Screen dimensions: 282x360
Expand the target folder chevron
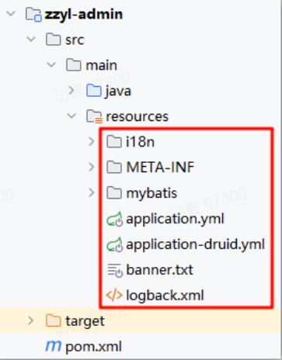(x=31, y=320)
